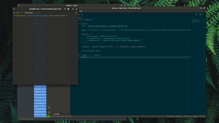Click the feedback icon in the VS Code status bar
The height and width of the screenshot is (123, 219).
(x=200, y=116)
